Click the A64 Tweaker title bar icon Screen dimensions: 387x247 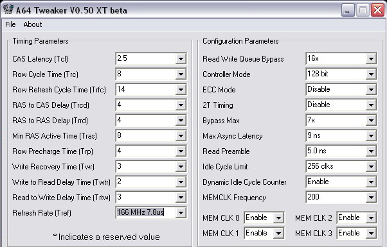pos(8,10)
